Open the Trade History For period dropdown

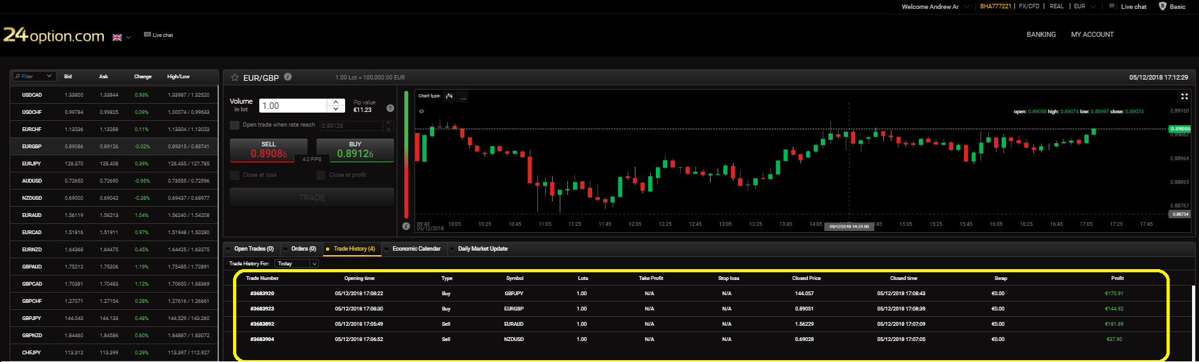(297, 263)
